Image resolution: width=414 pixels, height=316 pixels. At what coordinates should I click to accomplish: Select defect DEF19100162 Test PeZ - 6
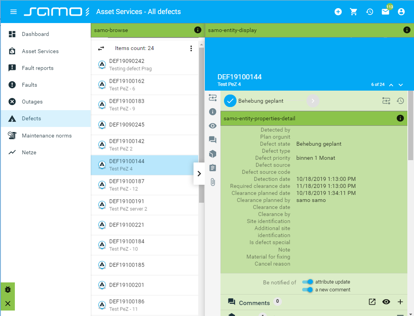(x=144, y=85)
